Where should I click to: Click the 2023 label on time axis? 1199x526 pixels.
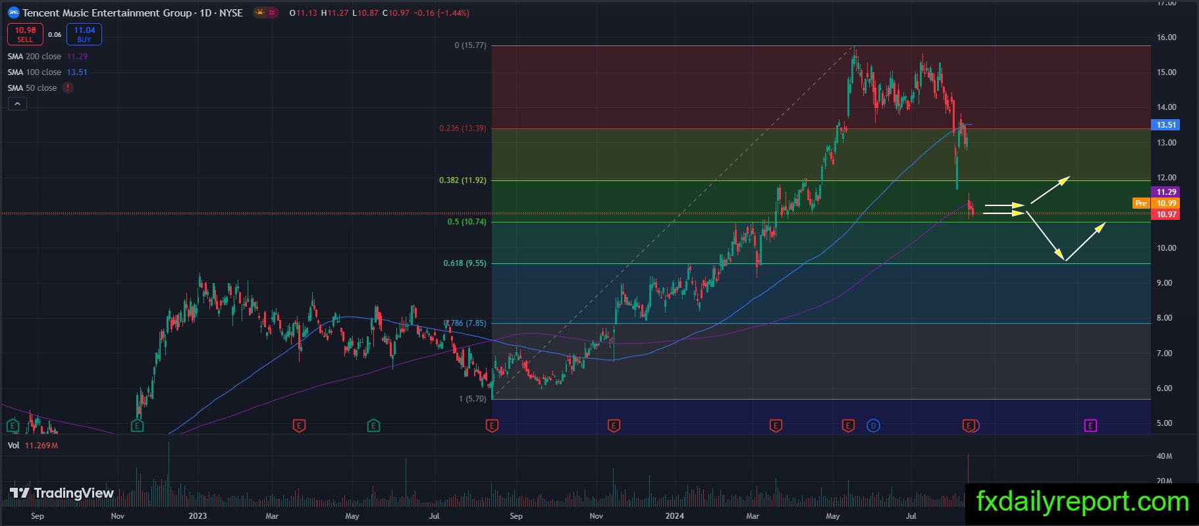pos(198,516)
